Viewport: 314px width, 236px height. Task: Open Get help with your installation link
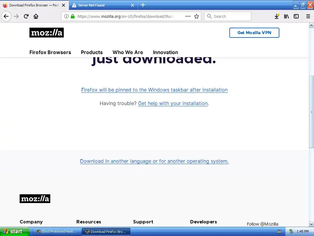click(x=173, y=103)
